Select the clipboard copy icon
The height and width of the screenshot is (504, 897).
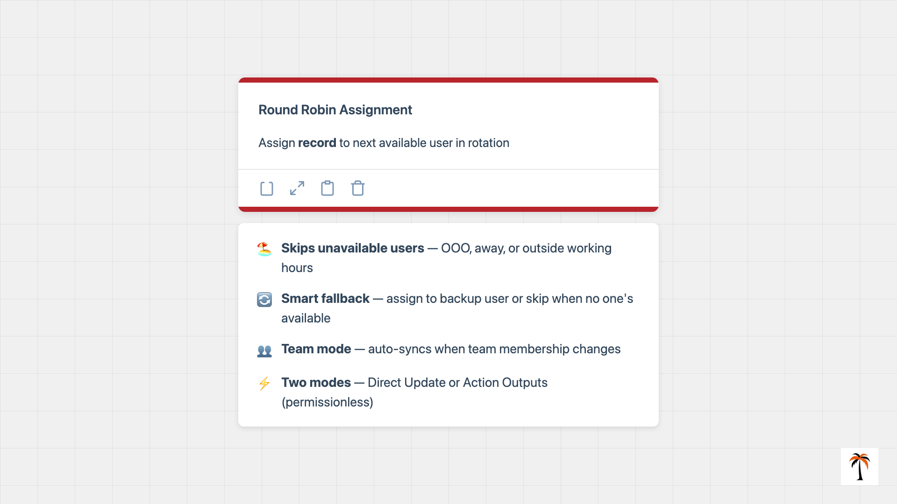coord(327,189)
